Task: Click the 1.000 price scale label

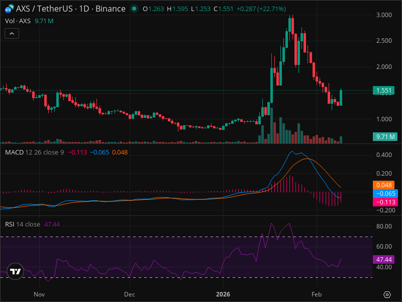Action: [384, 119]
